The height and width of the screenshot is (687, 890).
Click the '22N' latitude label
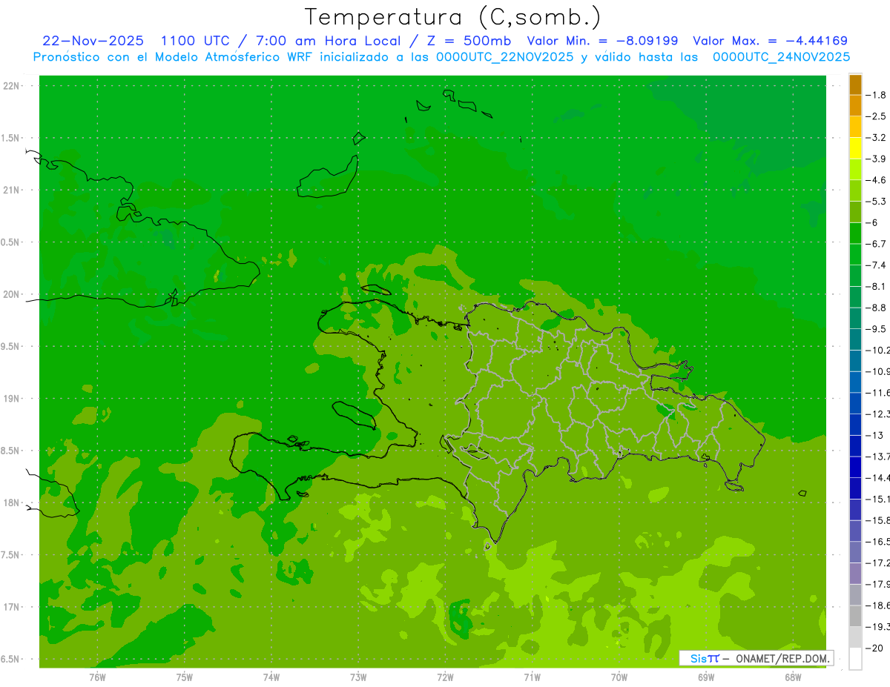click(11, 86)
